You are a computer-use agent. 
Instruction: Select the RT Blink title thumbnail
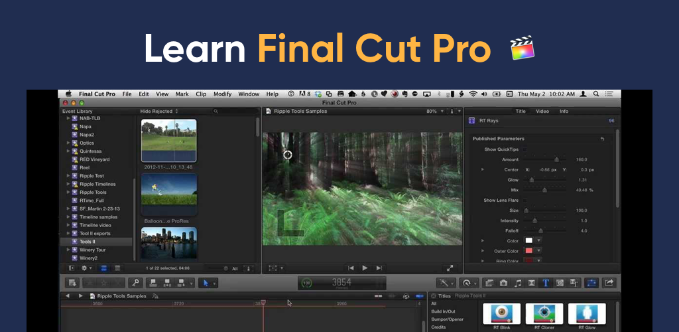tap(501, 314)
